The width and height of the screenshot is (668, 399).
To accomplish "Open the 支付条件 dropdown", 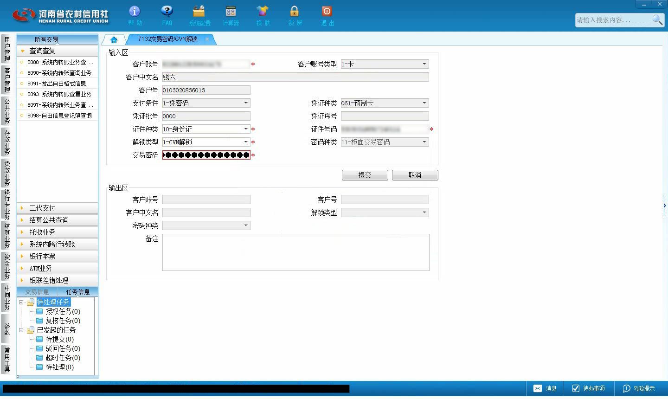I will pos(246,103).
